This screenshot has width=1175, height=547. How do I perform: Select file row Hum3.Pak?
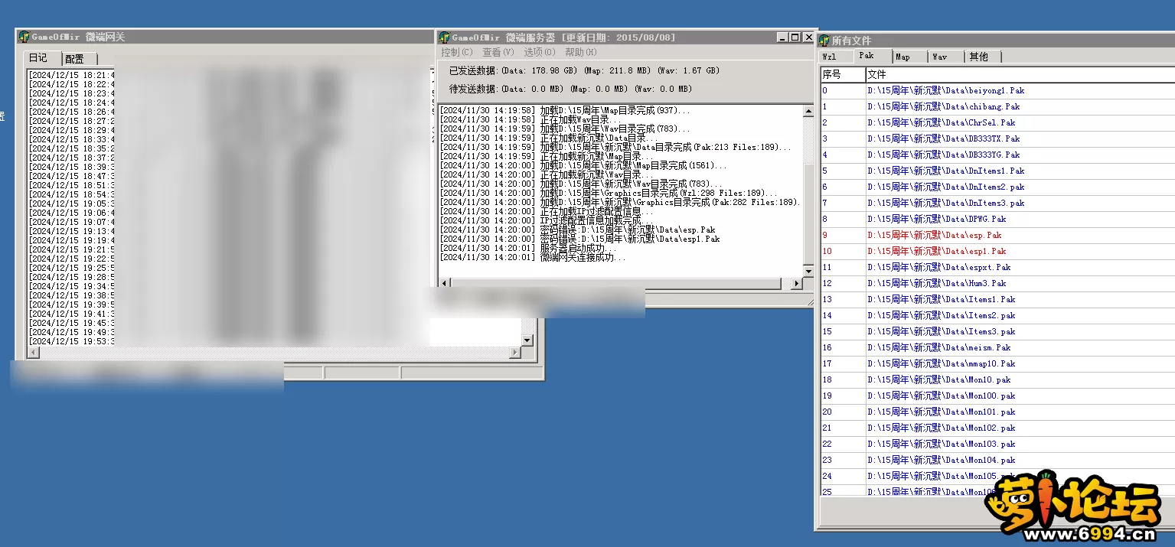pyautogui.click(x=997, y=283)
